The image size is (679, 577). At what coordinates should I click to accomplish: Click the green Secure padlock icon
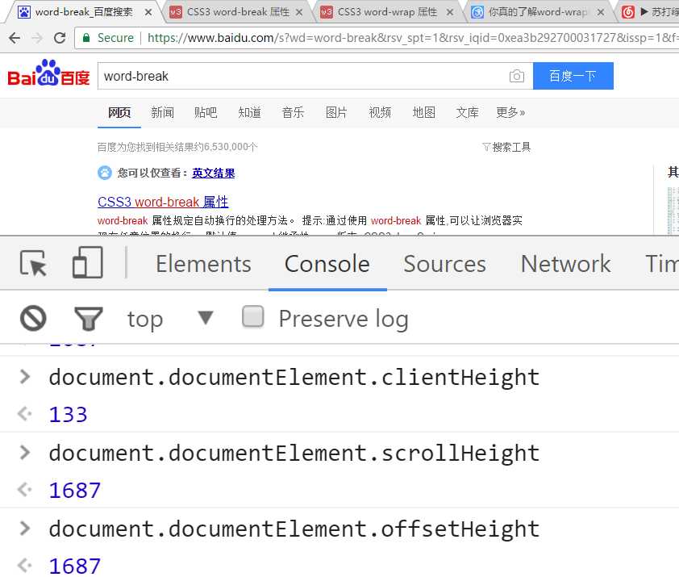point(86,38)
